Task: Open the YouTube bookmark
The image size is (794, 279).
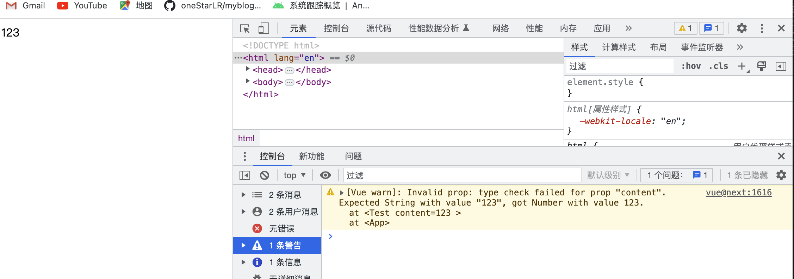Action: click(82, 6)
